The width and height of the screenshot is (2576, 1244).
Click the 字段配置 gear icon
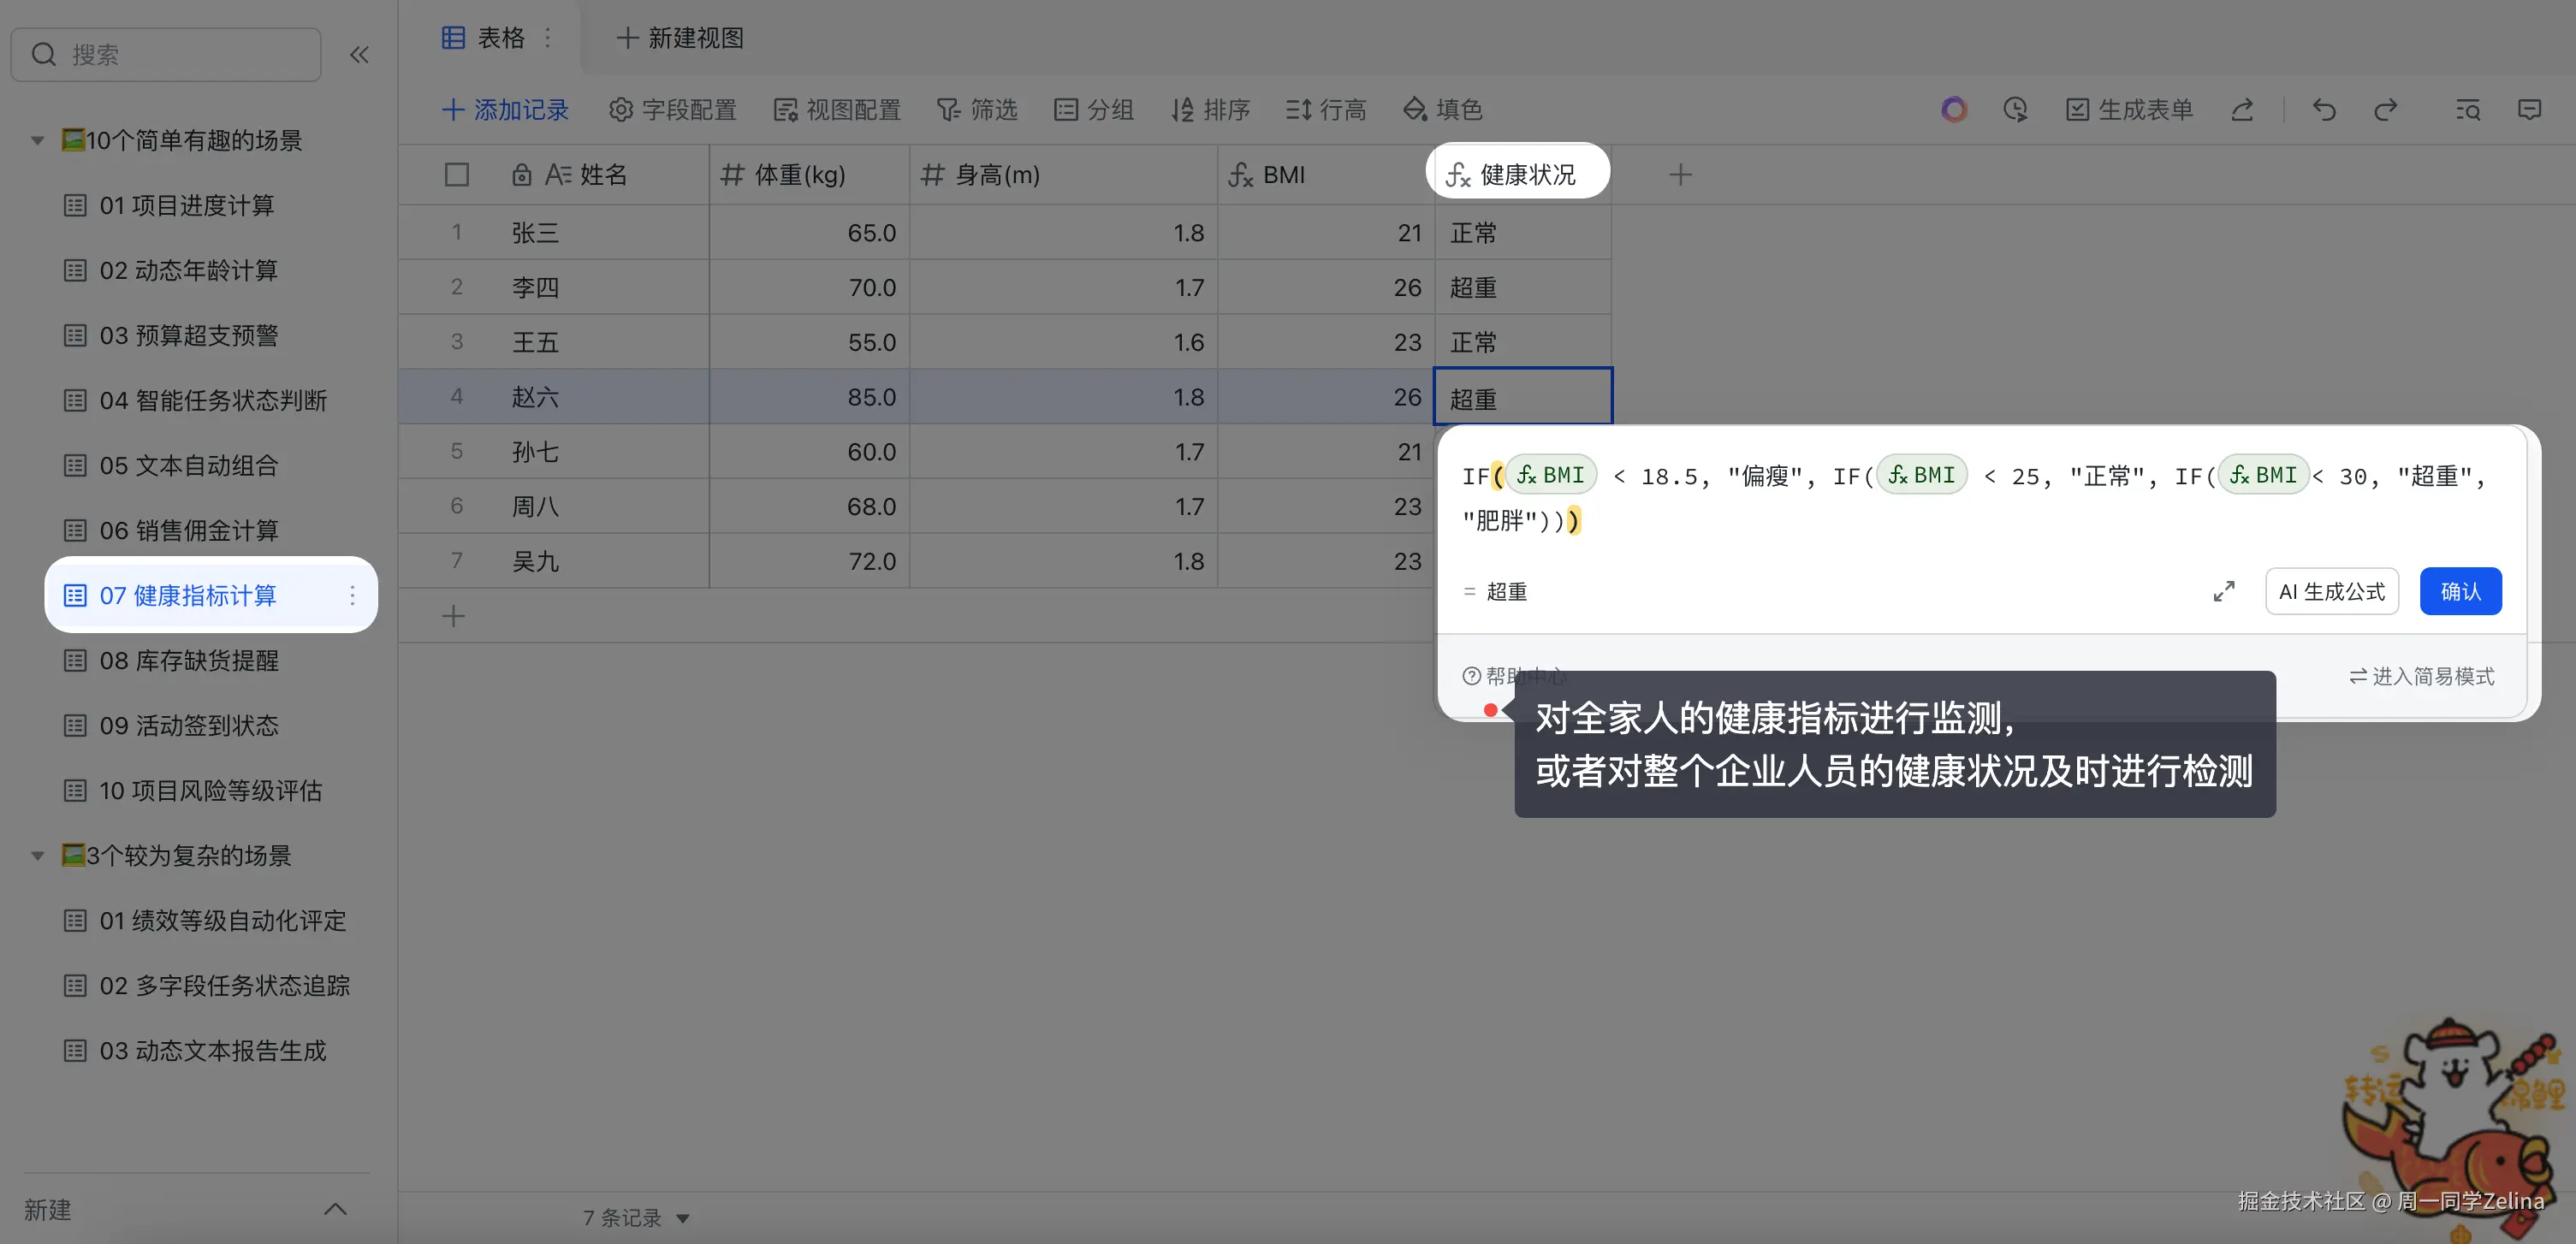621,110
